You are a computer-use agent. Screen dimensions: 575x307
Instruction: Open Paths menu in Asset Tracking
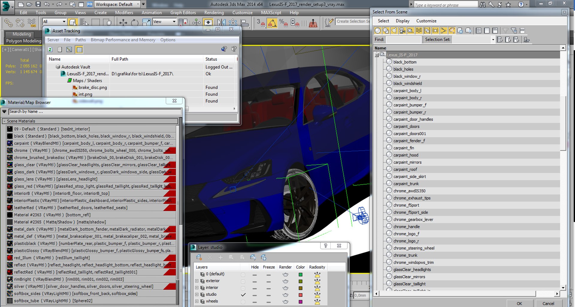(x=80, y=40)
